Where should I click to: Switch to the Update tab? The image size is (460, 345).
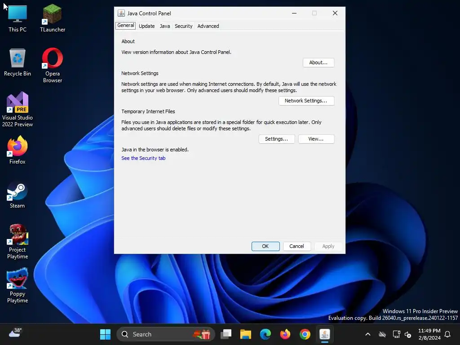tap(147, 26)
